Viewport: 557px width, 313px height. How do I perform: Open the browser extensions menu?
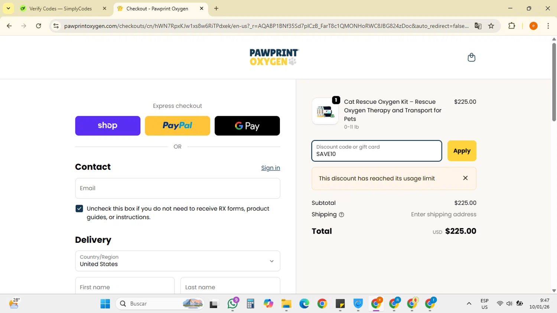512,26
